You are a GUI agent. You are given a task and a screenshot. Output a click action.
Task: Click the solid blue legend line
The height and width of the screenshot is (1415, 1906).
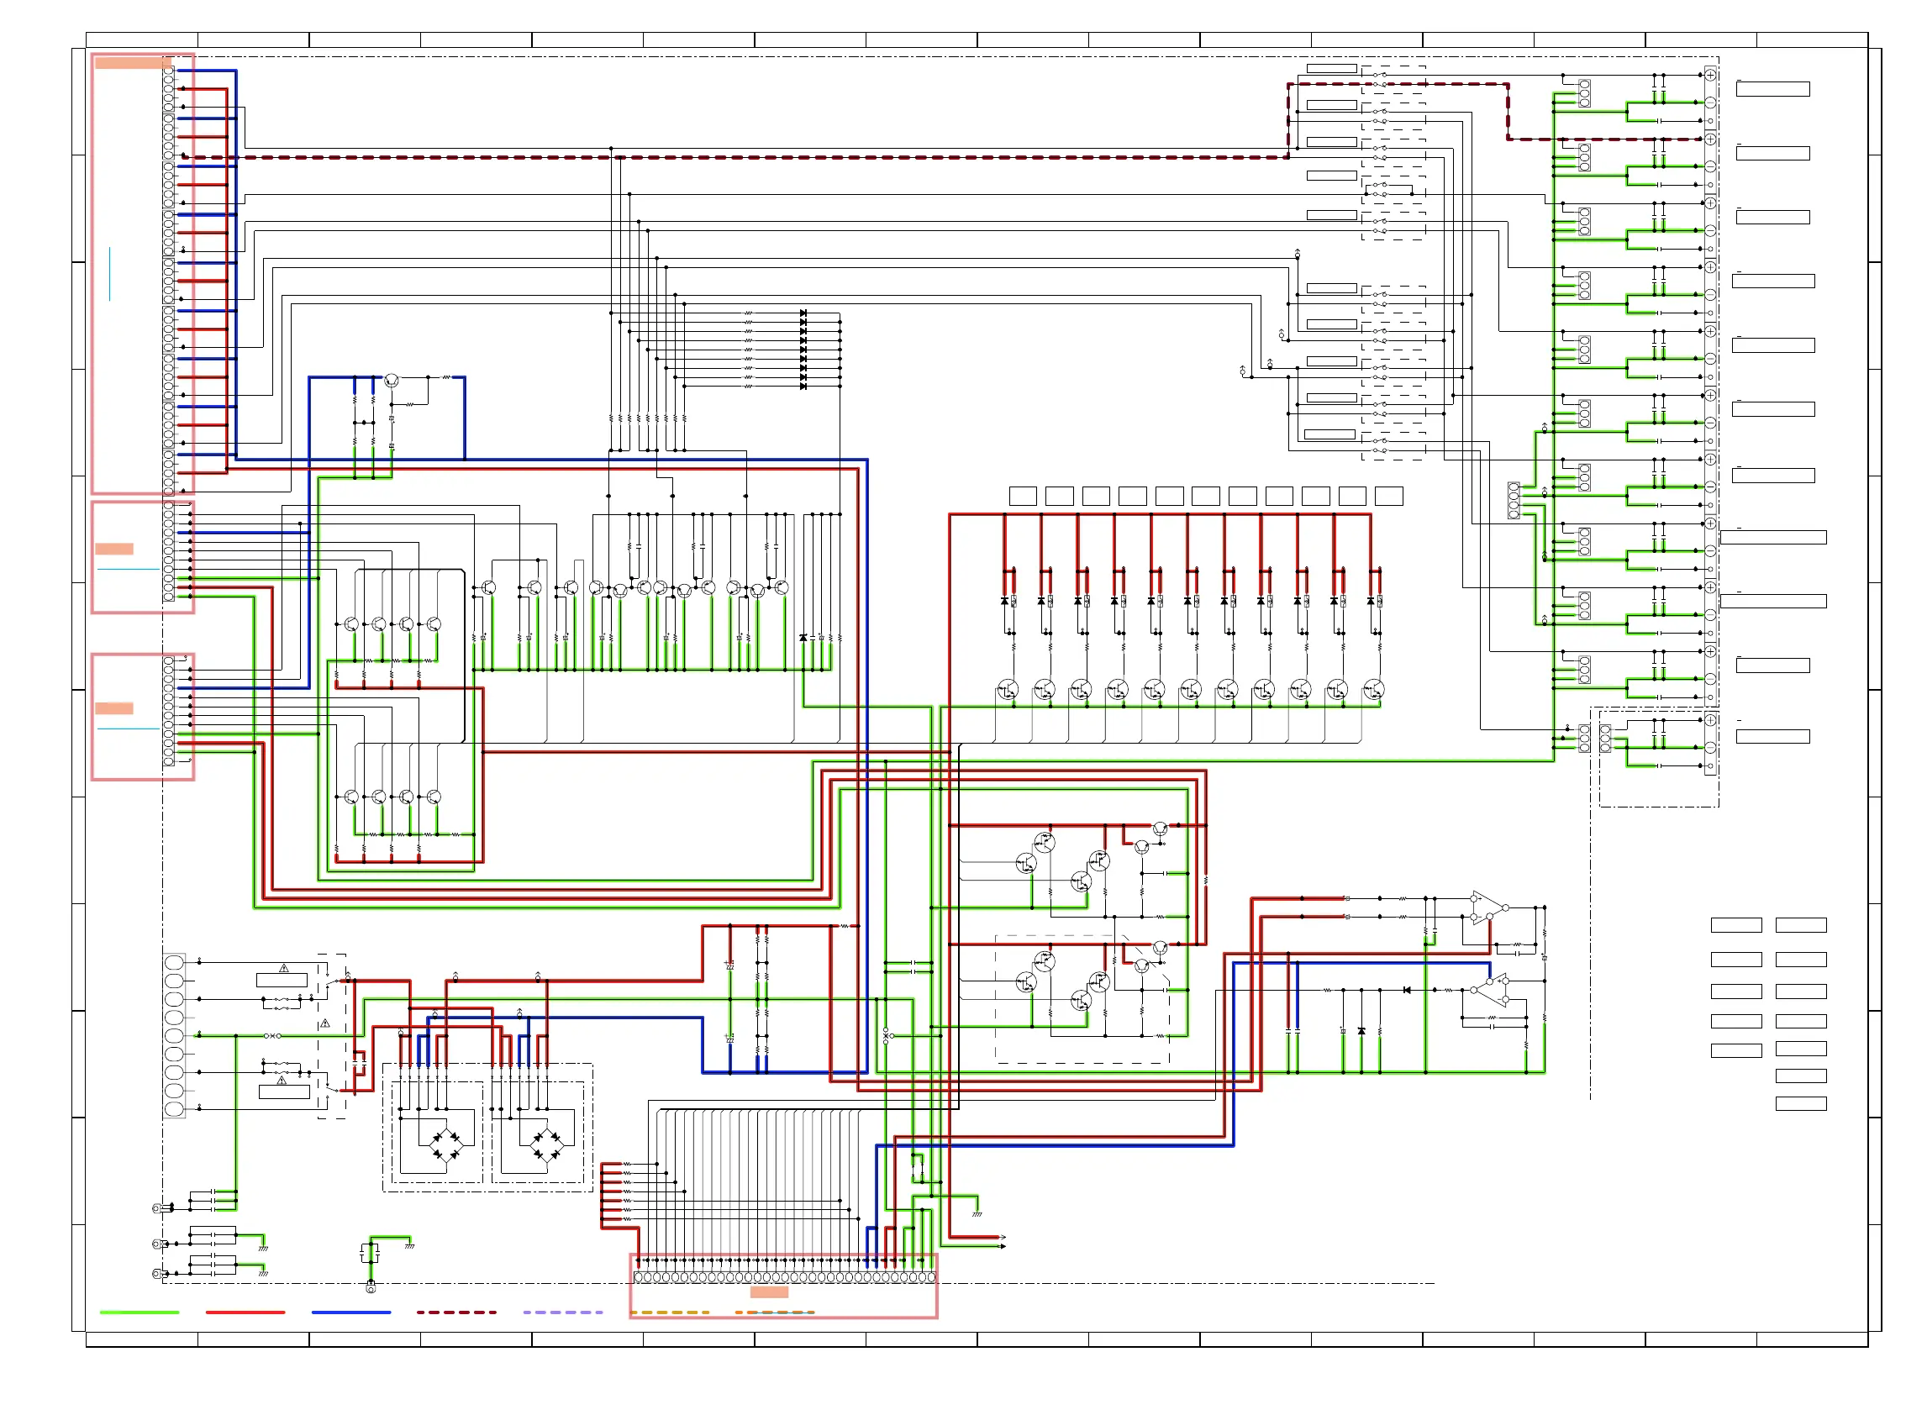point(351,1314)
